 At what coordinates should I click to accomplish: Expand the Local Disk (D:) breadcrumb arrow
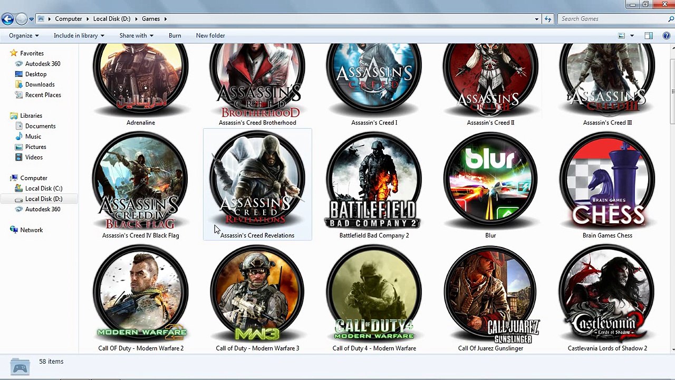click(136, 19)
